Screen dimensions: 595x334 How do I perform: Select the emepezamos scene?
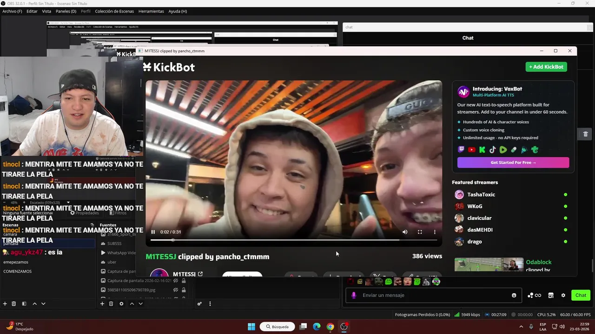click(x=16, y=262)
